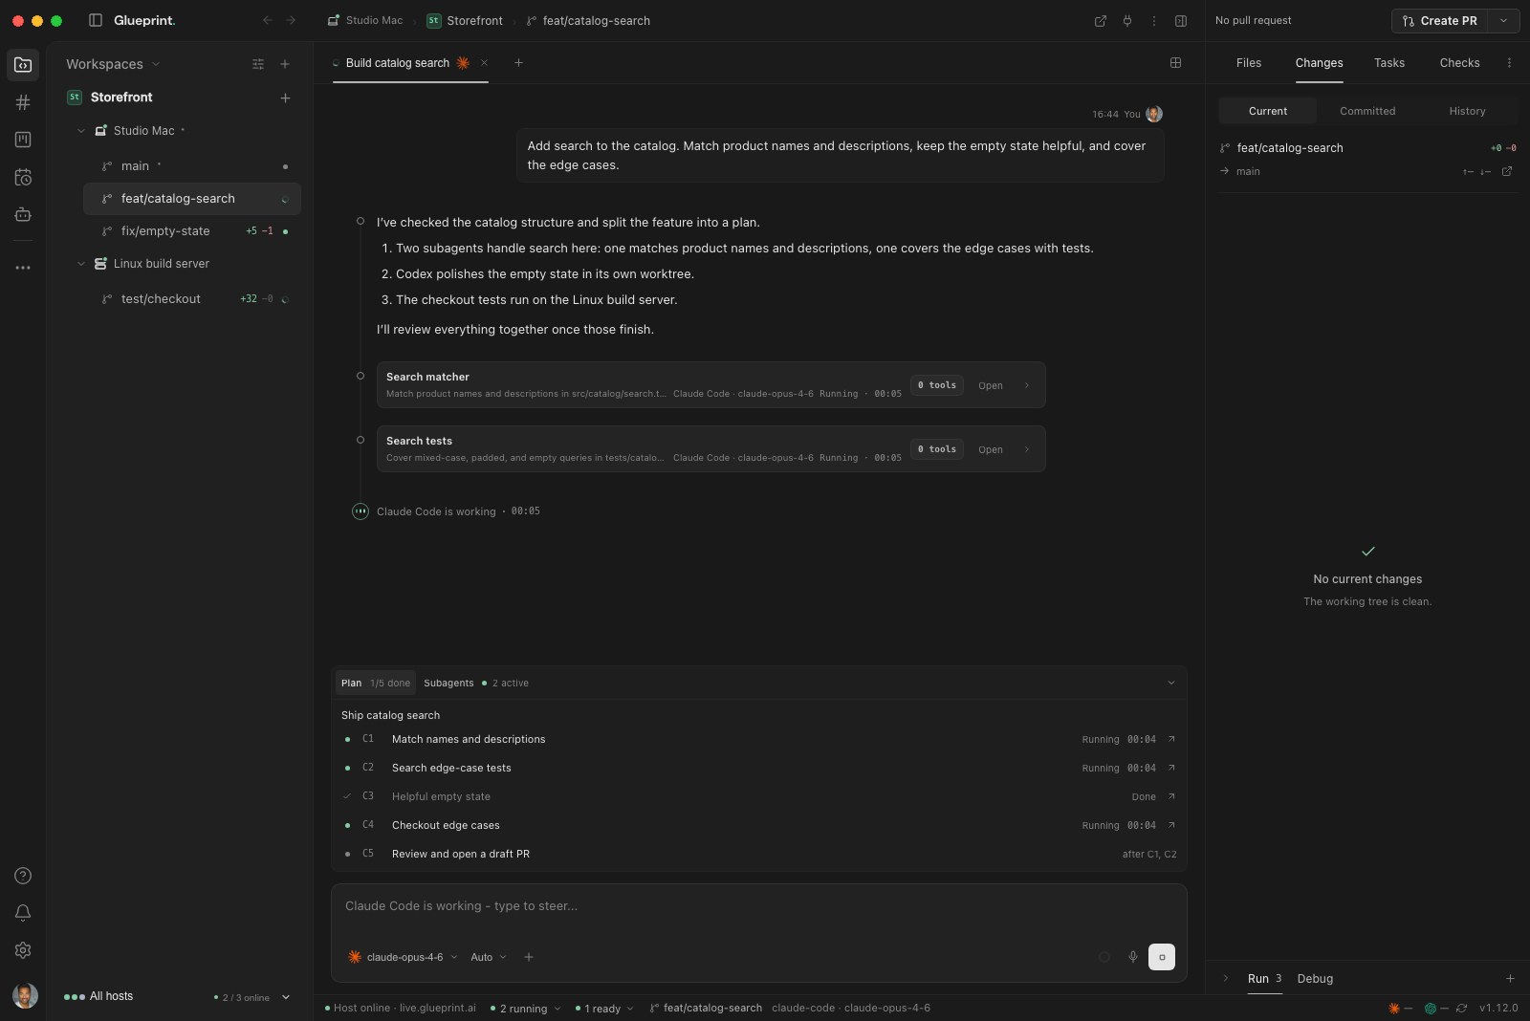Click the Create PR button
1530x1021 pixels.
click(x=1440, y=20)
